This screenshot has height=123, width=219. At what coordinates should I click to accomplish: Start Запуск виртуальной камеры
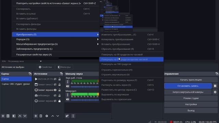188,92
